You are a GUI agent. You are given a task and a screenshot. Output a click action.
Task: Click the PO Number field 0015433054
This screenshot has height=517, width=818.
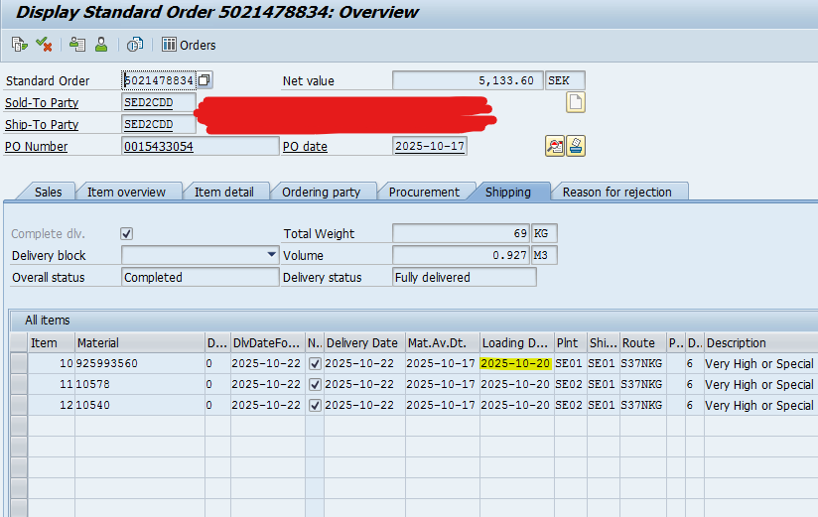point(201,146)
